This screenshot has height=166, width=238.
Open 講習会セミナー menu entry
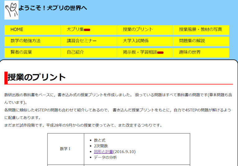click(x=89, y=41)
